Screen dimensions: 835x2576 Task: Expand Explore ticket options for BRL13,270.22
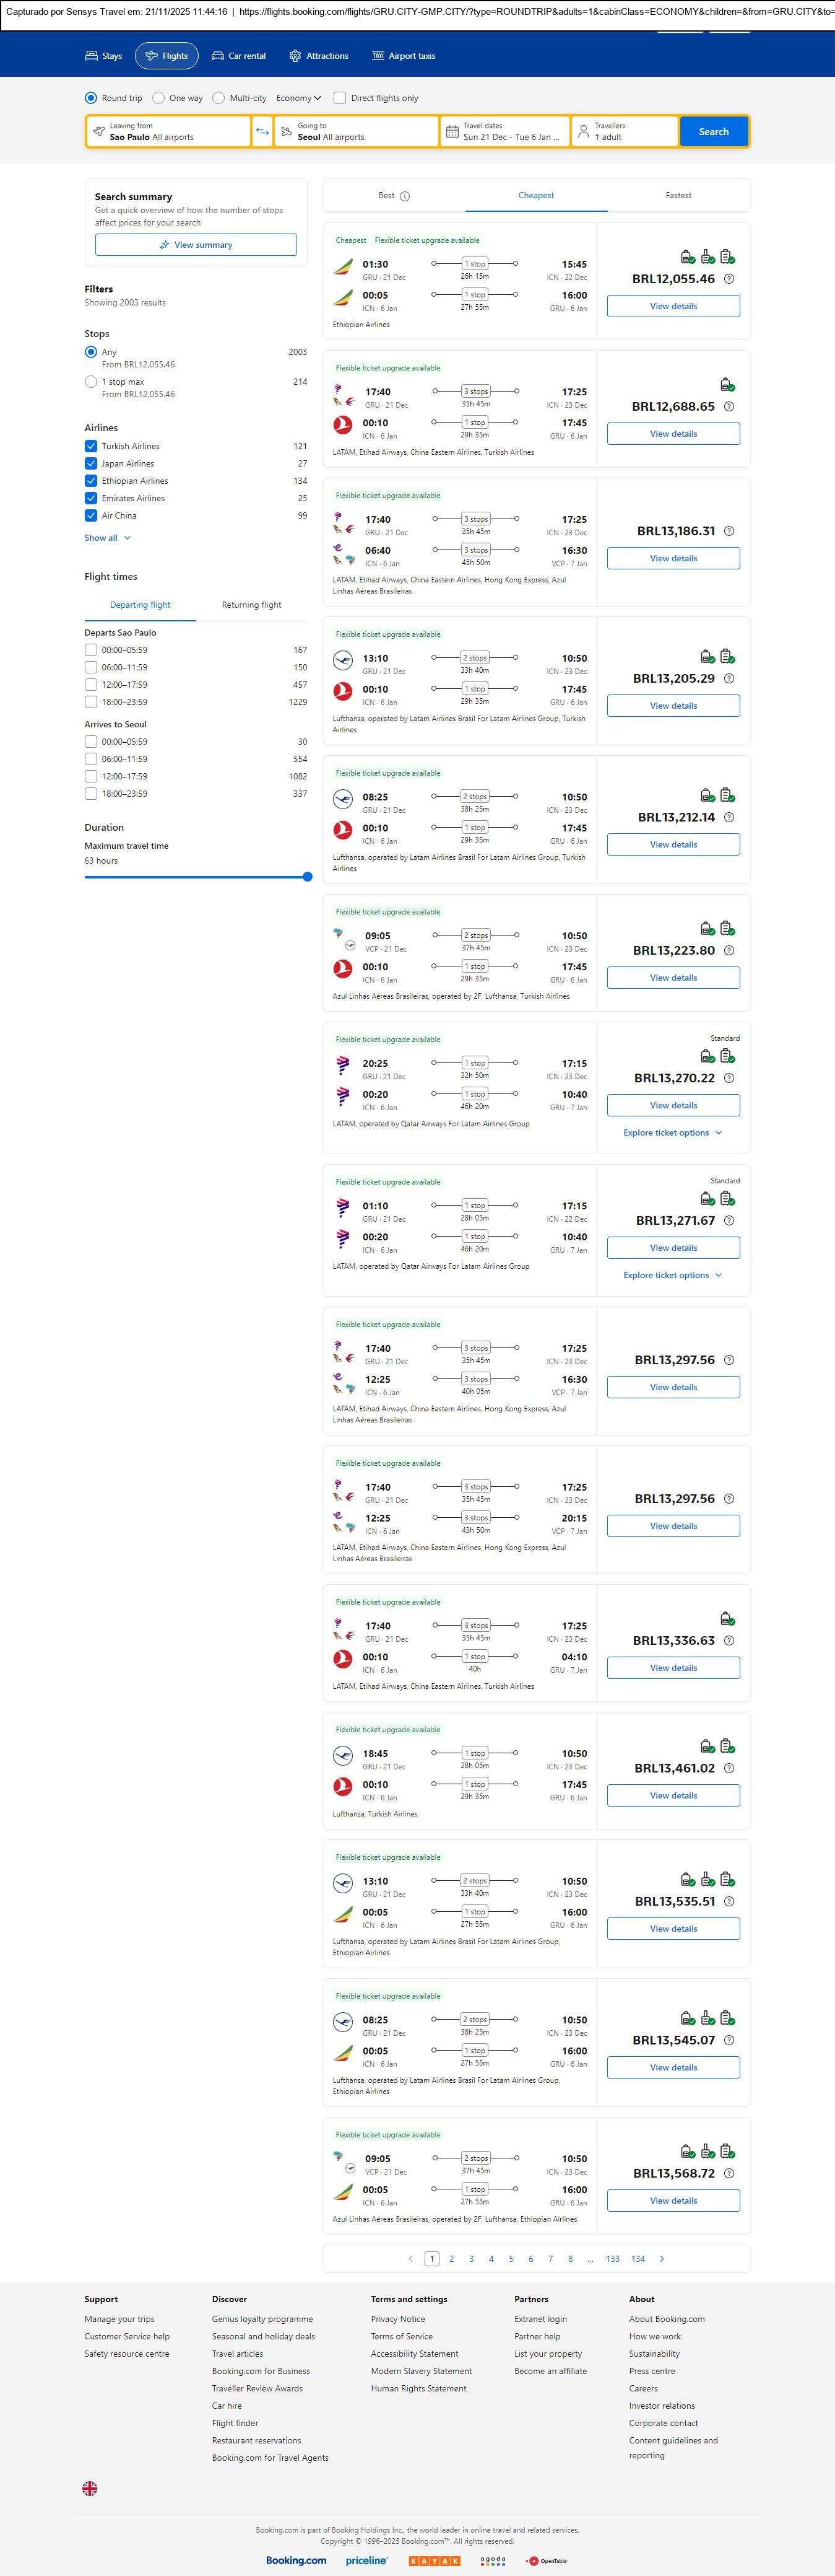(672, 1133)
